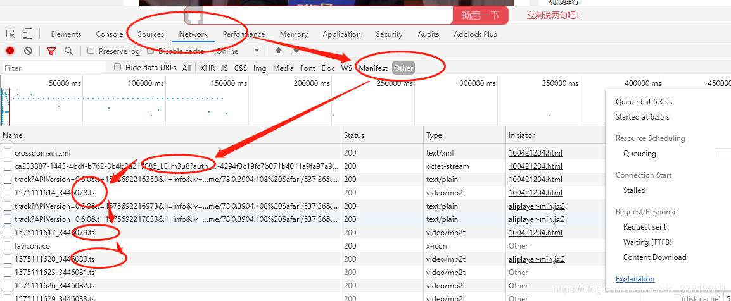Filter requests by WS type
731x301 pixels.
(x=346, y=68)
